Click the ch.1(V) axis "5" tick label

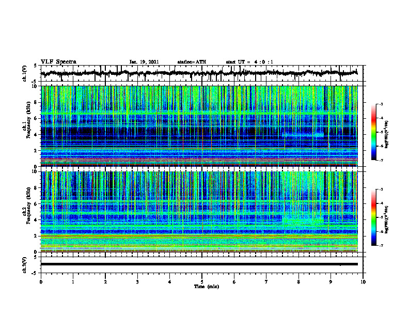coord(35,66)
